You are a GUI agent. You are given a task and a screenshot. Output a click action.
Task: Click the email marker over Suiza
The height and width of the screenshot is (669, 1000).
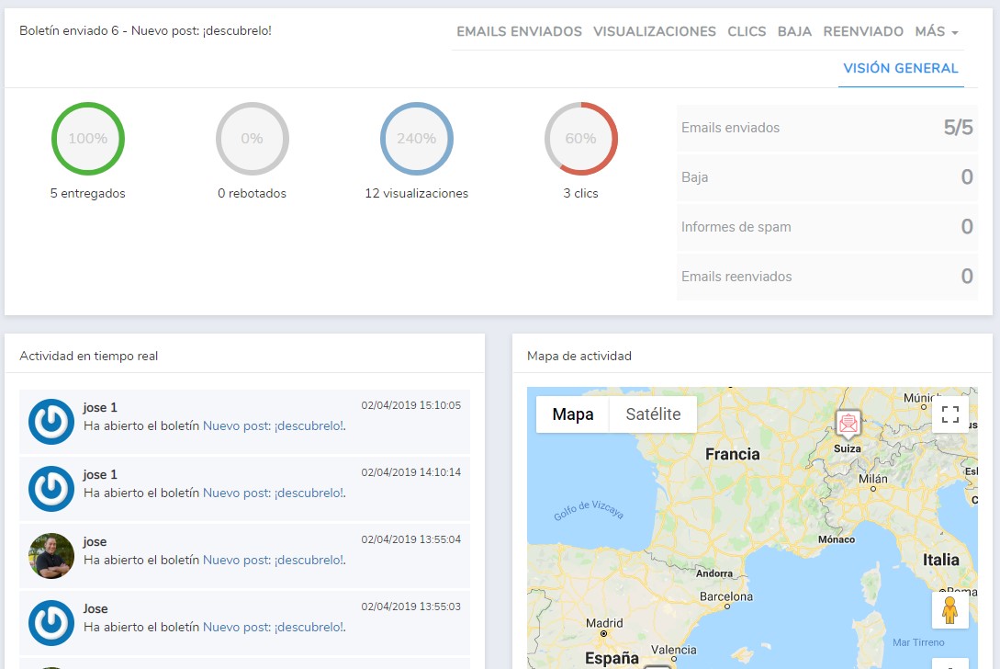(848, 423)
